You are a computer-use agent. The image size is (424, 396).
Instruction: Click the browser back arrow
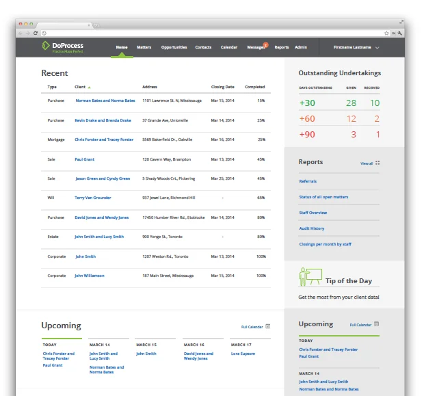tap(21, 33)
